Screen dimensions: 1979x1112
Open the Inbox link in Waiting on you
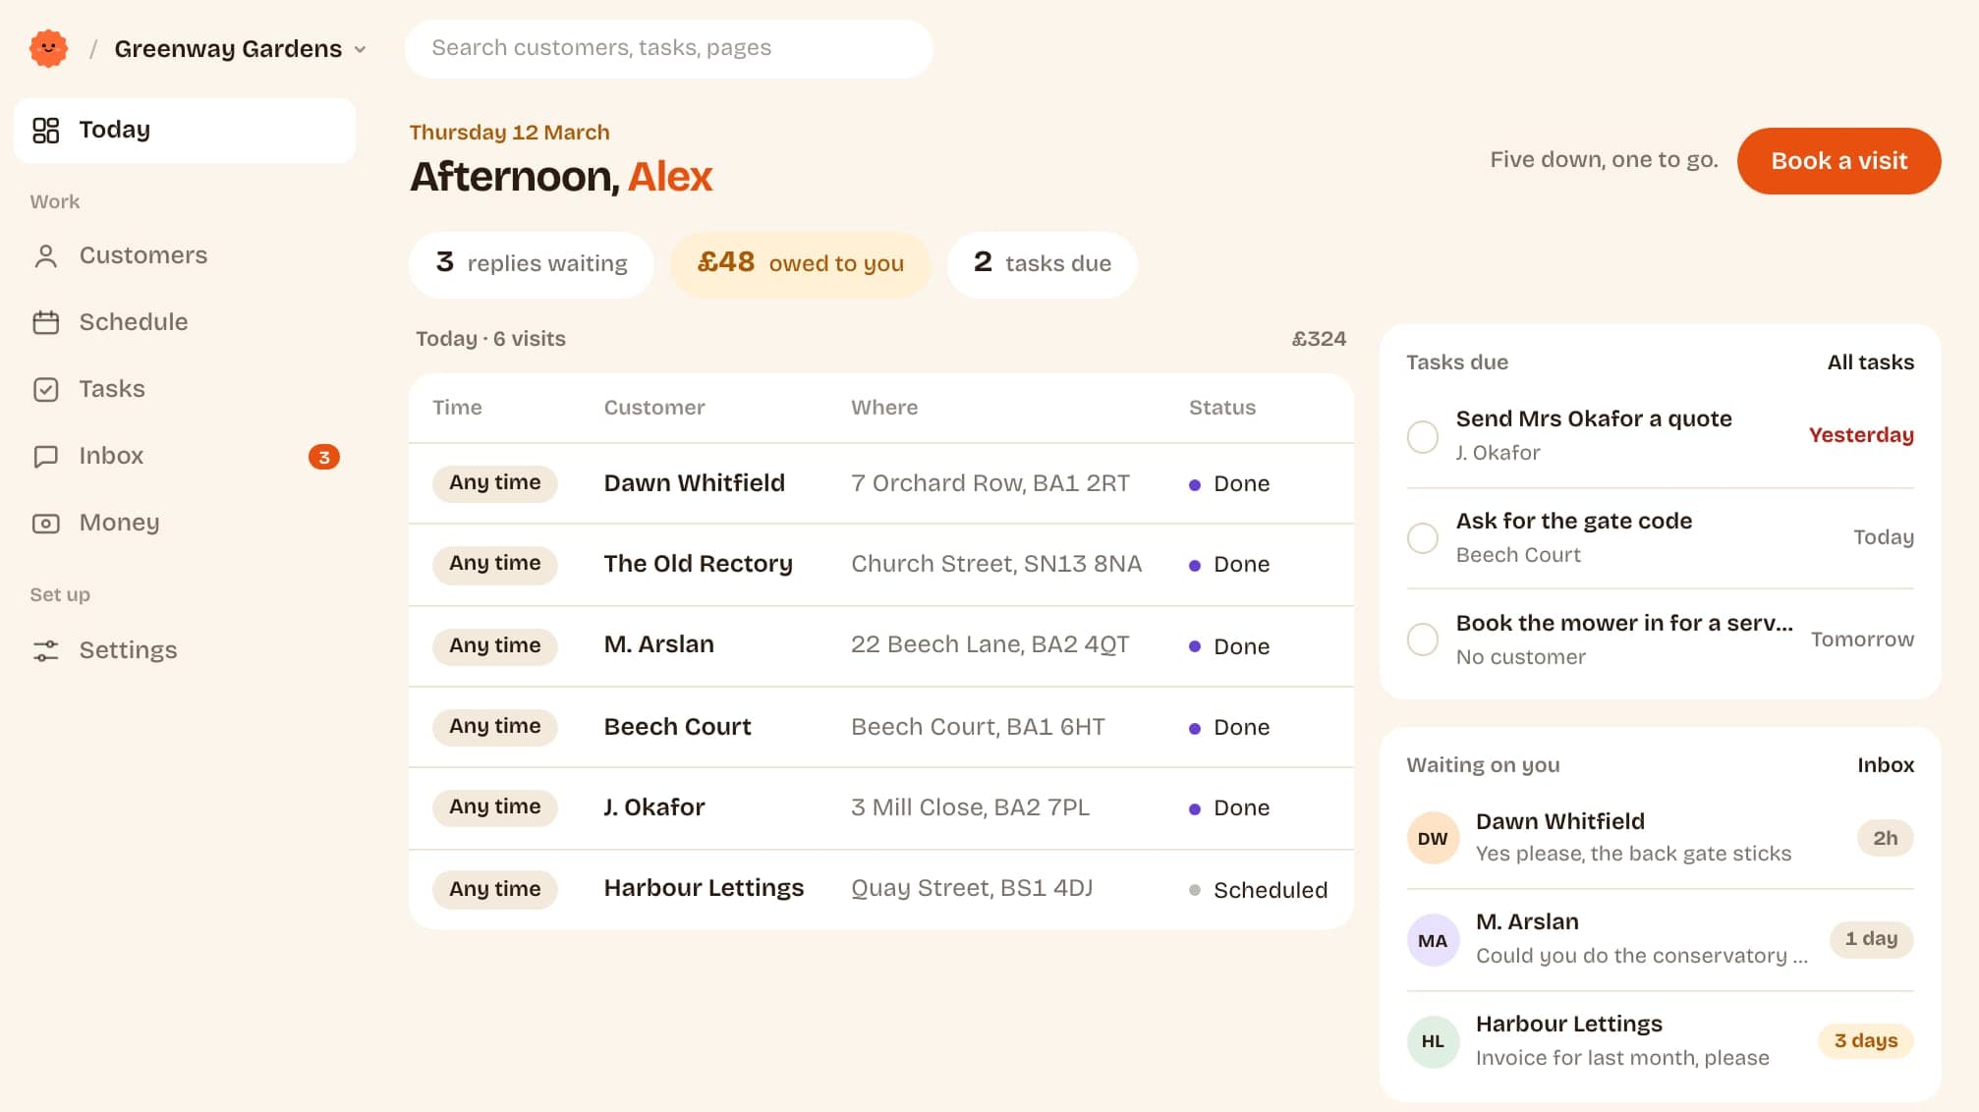(1885, 765)
